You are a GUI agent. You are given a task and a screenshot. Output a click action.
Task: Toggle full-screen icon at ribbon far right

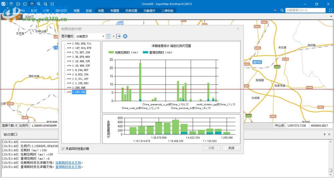coord(330,10)
